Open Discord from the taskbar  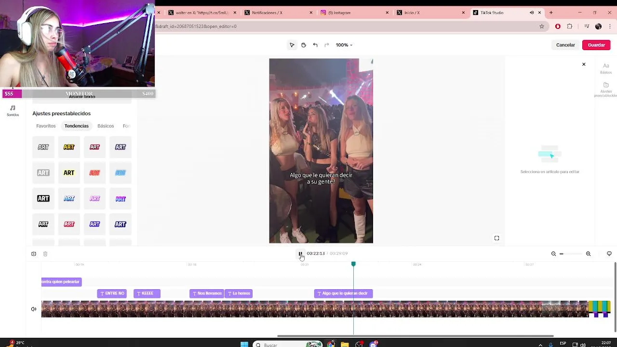(x=374, y=344)
